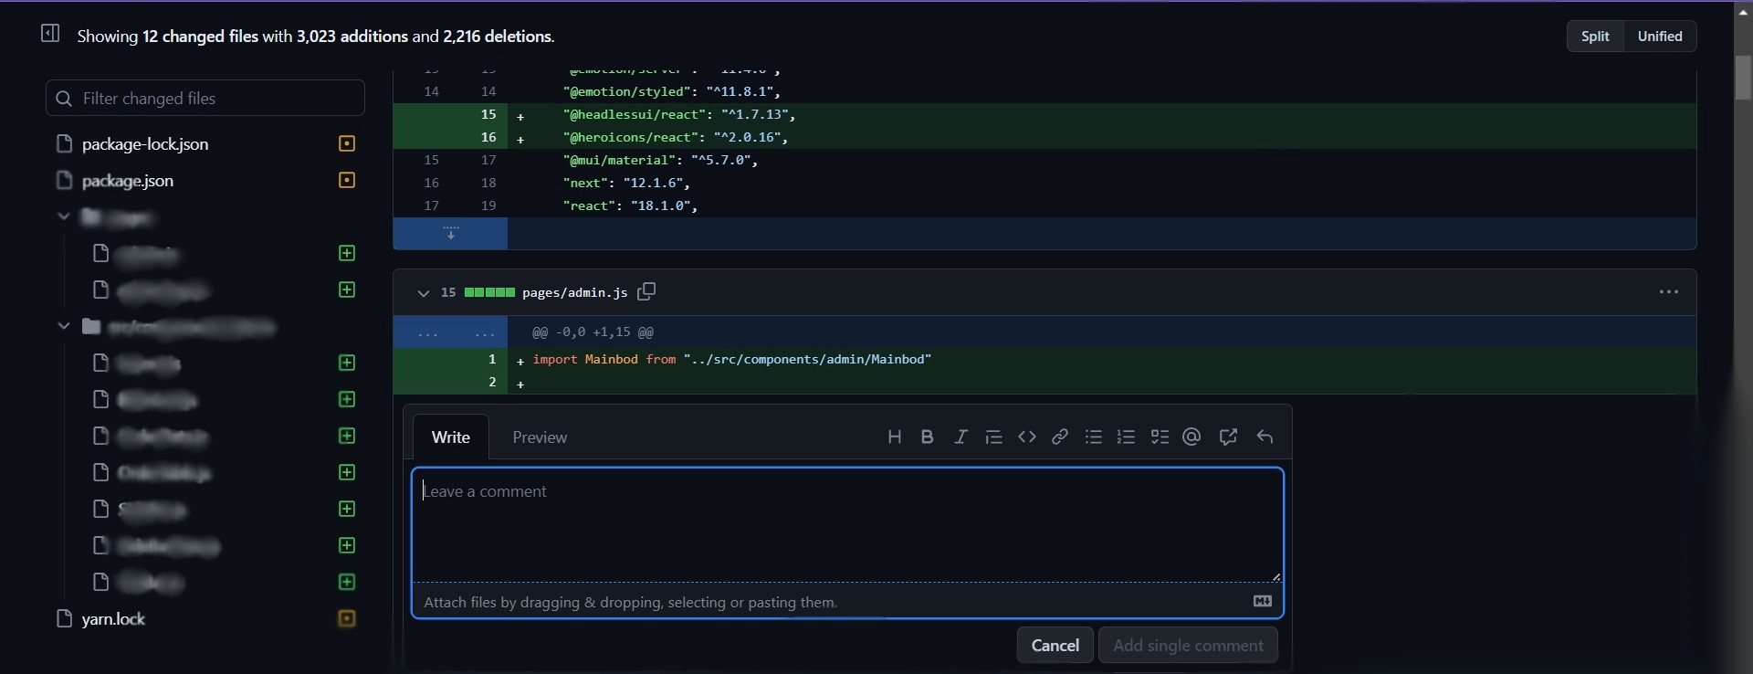Insert code formatting icon
The width and height of the screenshot is (1753, 674).
pos(1027,437)
